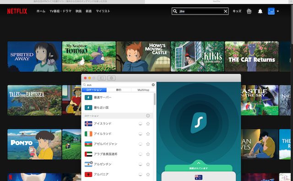The height and width of the screenshot is (181, 293).
Task: Open Tales from Earthsea thumbnail
Action: [34, 100]
